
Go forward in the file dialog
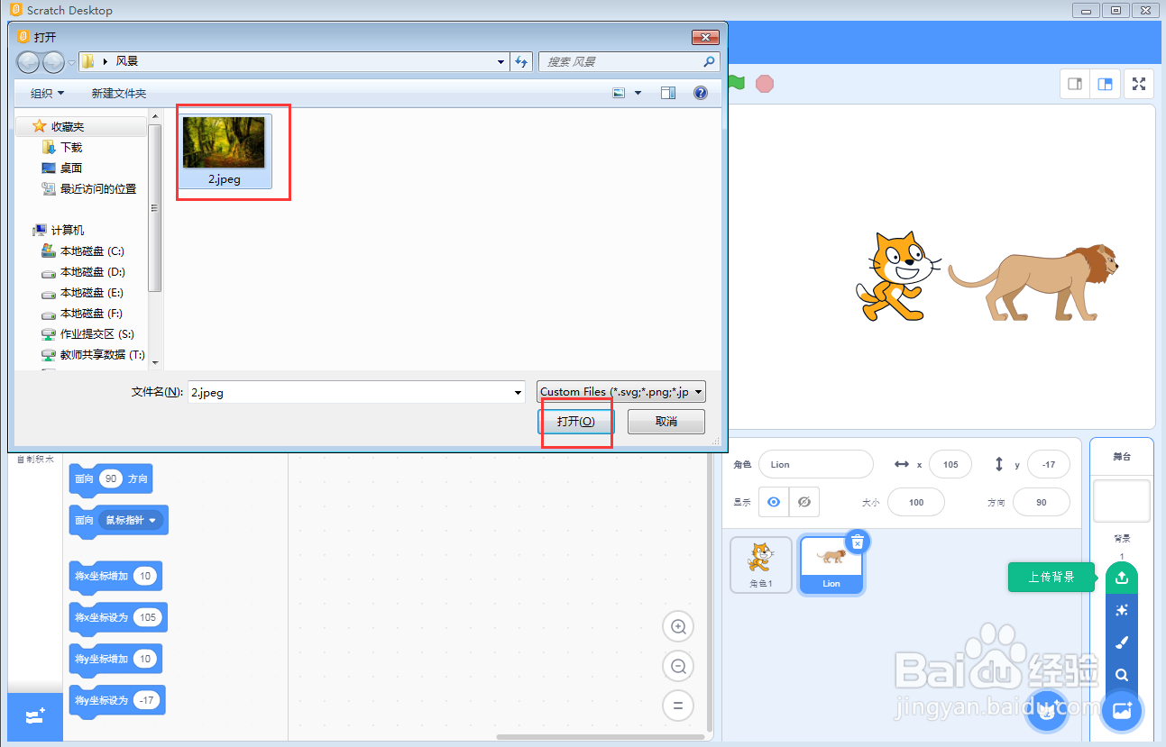coord(53,62)
